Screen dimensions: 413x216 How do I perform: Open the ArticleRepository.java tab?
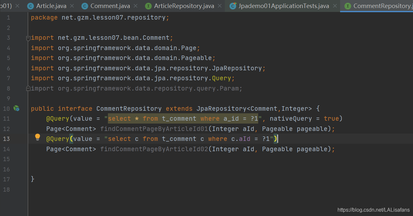[184, 6]
